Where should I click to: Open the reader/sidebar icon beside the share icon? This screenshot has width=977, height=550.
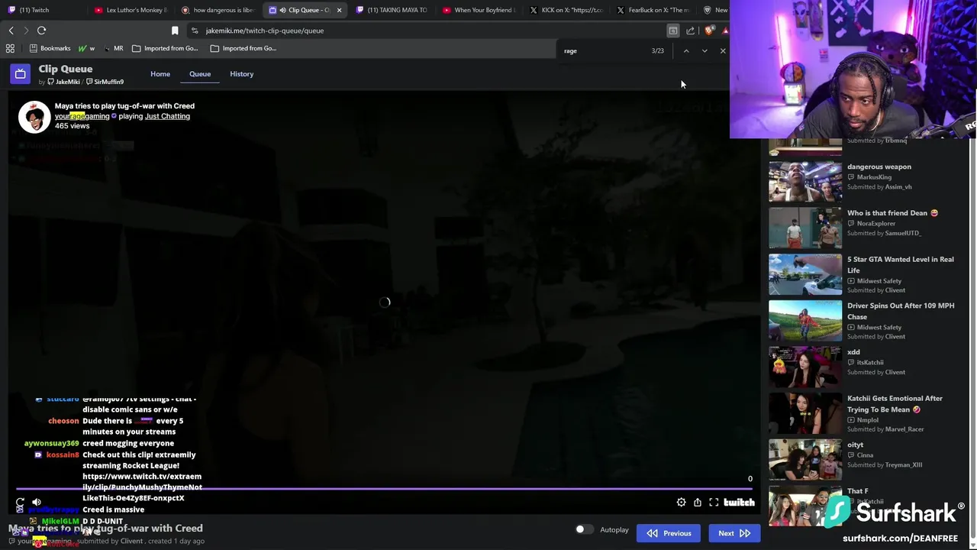point(672,31)
